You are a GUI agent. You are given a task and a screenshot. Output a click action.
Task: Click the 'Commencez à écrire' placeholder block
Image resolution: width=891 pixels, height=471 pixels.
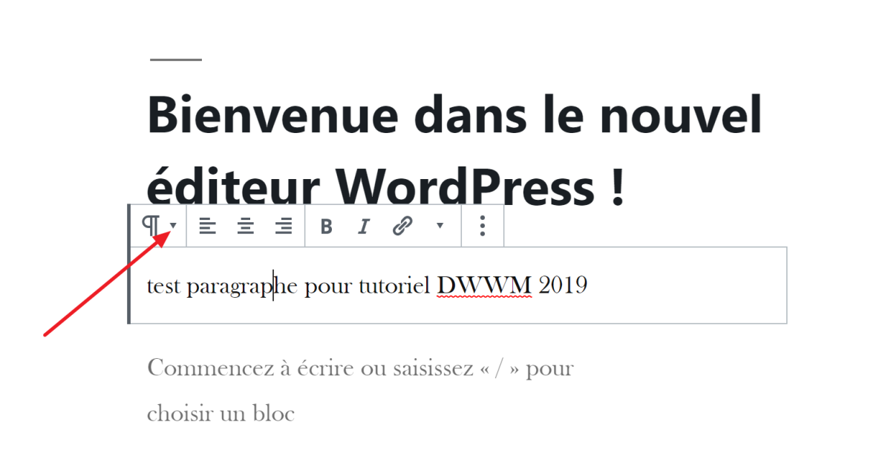[x=360, y=390]
